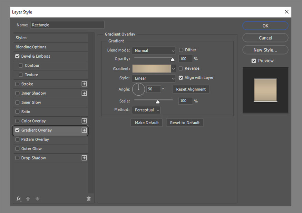Enable the Drop Shadow checkbox
The height and width of the screenshot is (213, 302).
tap(17, 158)
